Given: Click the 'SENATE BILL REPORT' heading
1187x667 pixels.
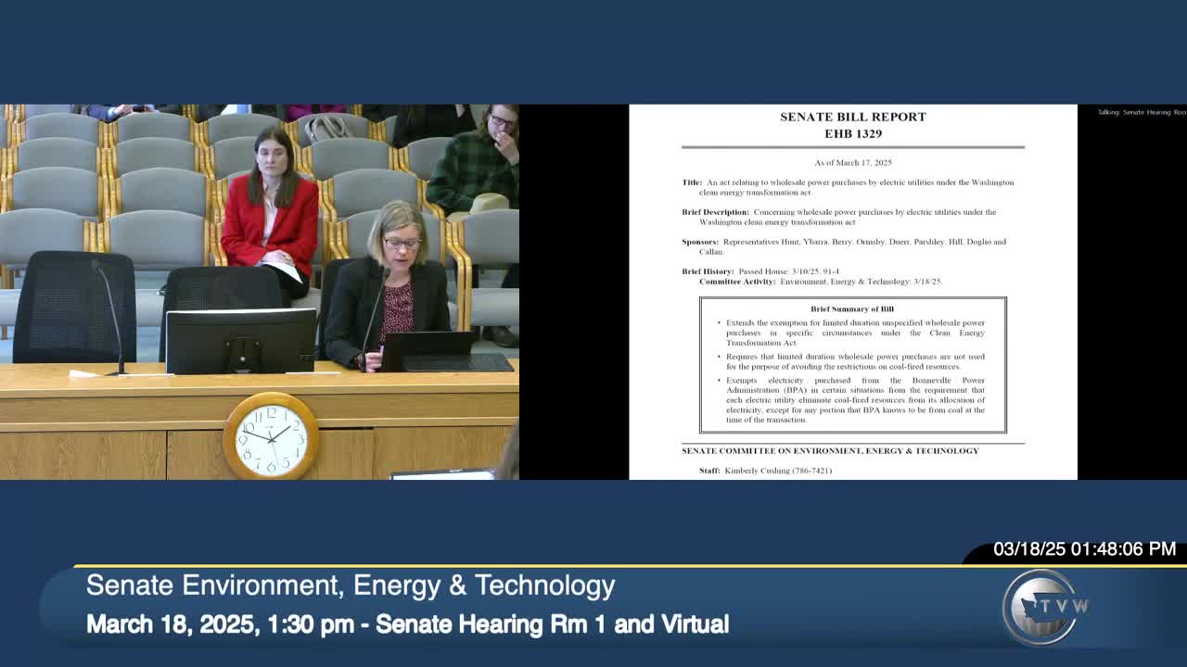Looking at the screenshot, I should (x=852, y=117).
